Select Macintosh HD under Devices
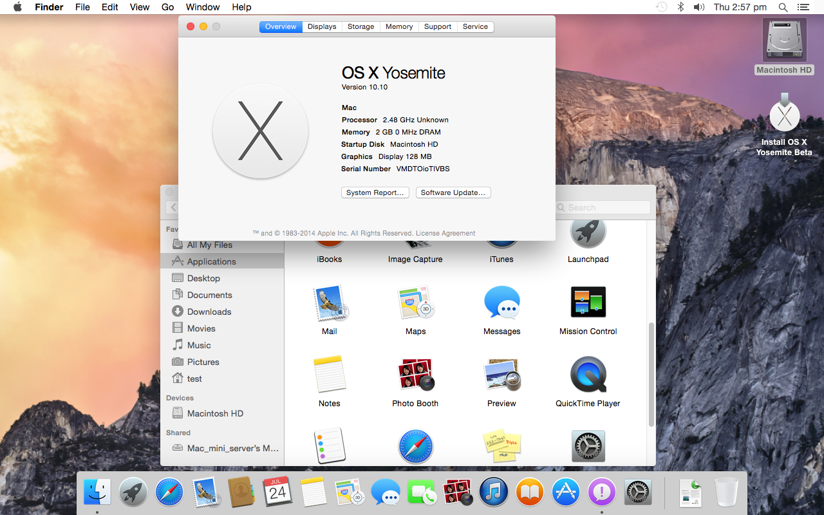 pyautogui.click(x=222, y=413)
